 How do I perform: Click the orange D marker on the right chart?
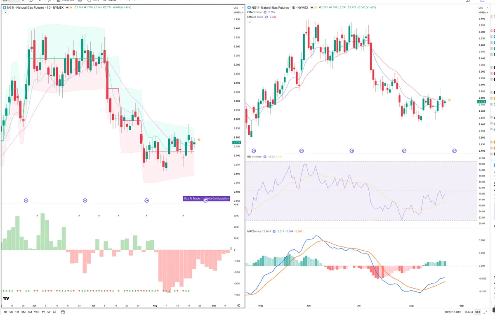click(x=449, y=100)
